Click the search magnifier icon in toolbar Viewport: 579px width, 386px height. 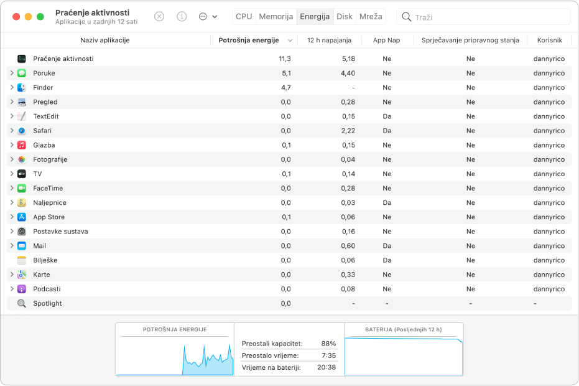click(x=406, y=17)
